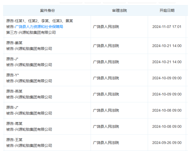This screenshot has width=191, height=151.
Task: Click the 案件身份 column header
Action: pyautogui.click(x=47, y=11)
